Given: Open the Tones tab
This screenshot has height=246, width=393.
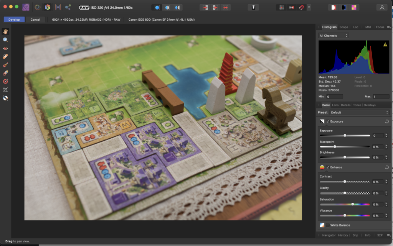Looking at the screenshot, I should 357,105.
